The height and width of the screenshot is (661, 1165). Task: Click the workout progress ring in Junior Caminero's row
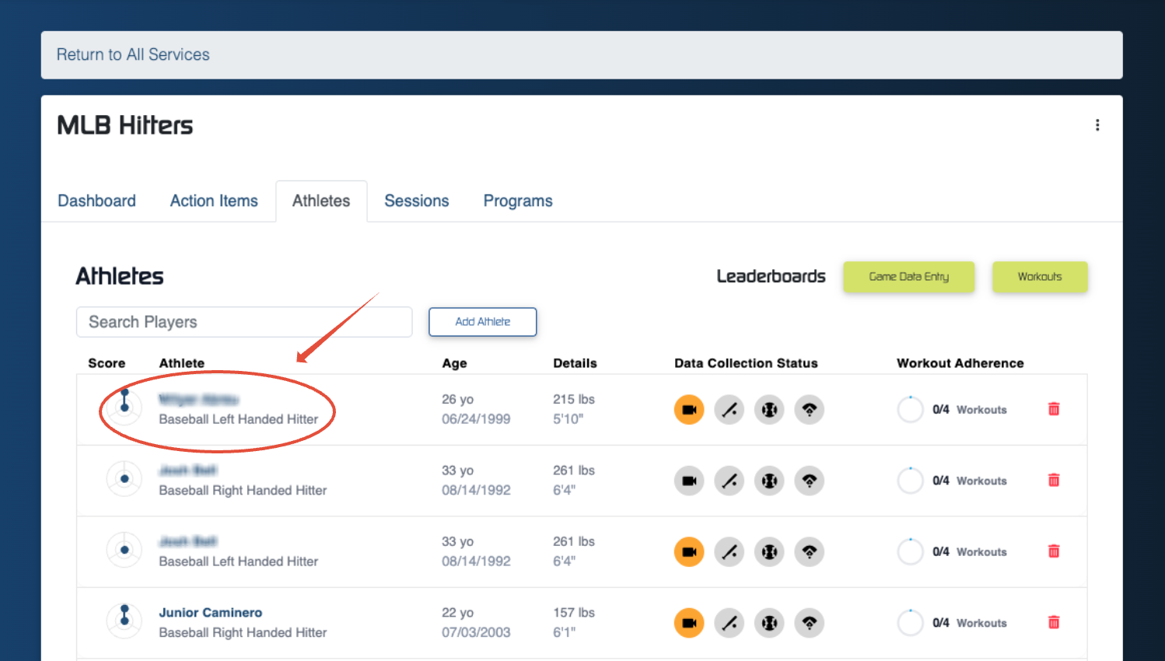910,623
